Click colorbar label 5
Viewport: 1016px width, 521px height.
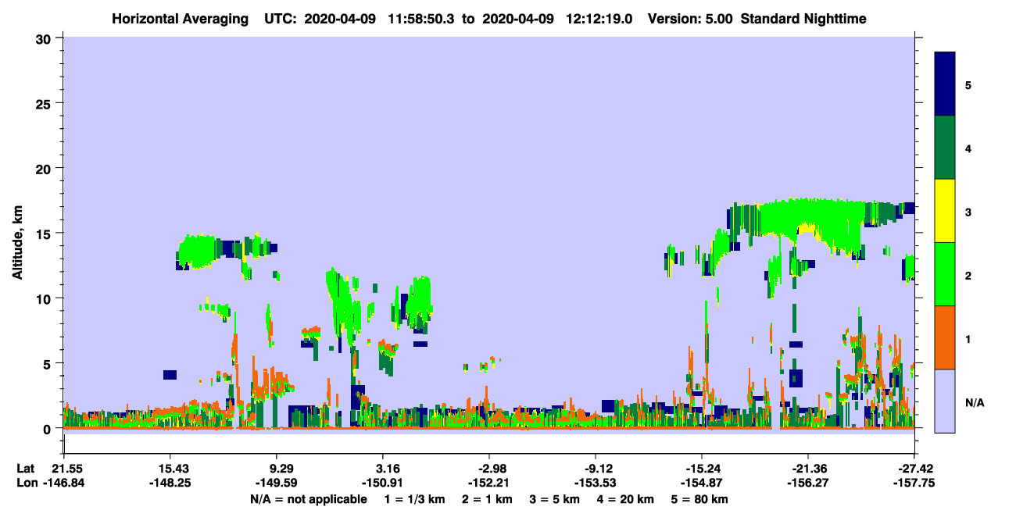click(x=968, y=84)
